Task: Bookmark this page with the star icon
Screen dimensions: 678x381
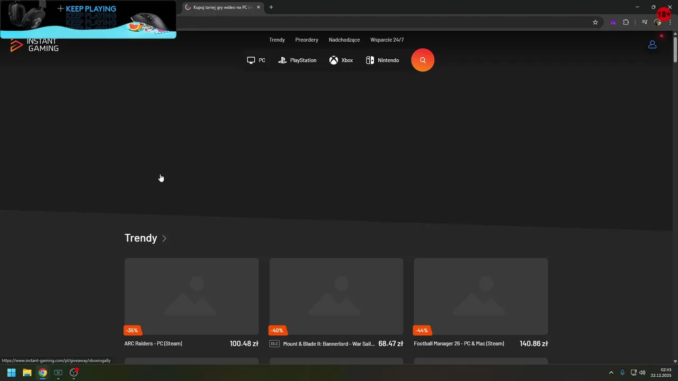Action: point(595,22)
